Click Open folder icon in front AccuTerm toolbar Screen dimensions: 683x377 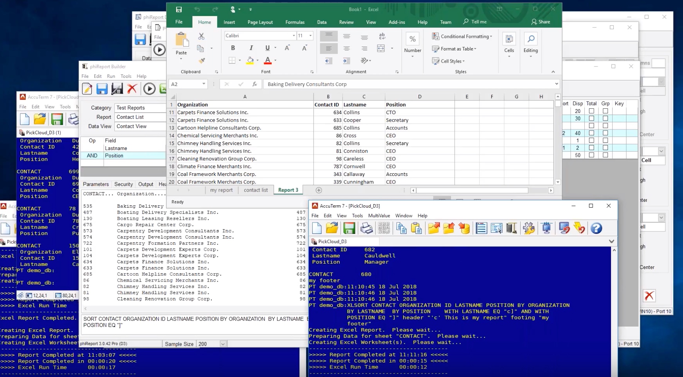click(x=332, y=228)
